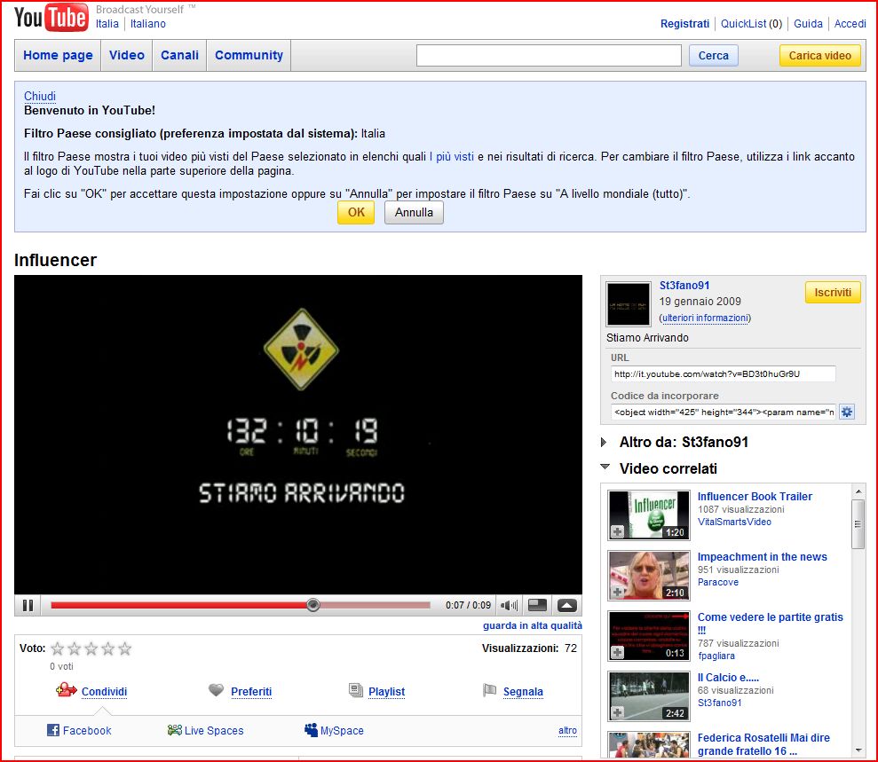Add video to Preferiti
Screen dimensions: 878x762
click(x=250, y=692)
